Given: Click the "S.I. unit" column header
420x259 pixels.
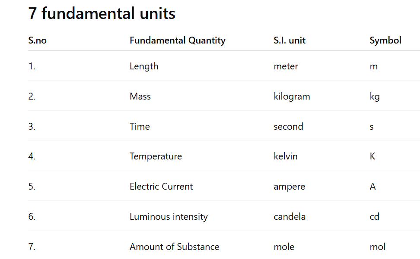Looking at the screenshot, I should pos(290,41).
